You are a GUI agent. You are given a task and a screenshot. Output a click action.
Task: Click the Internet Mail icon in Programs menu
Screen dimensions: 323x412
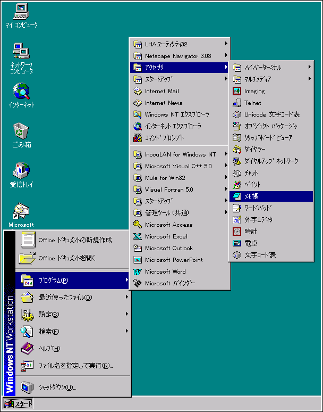[x=138, y=91]
